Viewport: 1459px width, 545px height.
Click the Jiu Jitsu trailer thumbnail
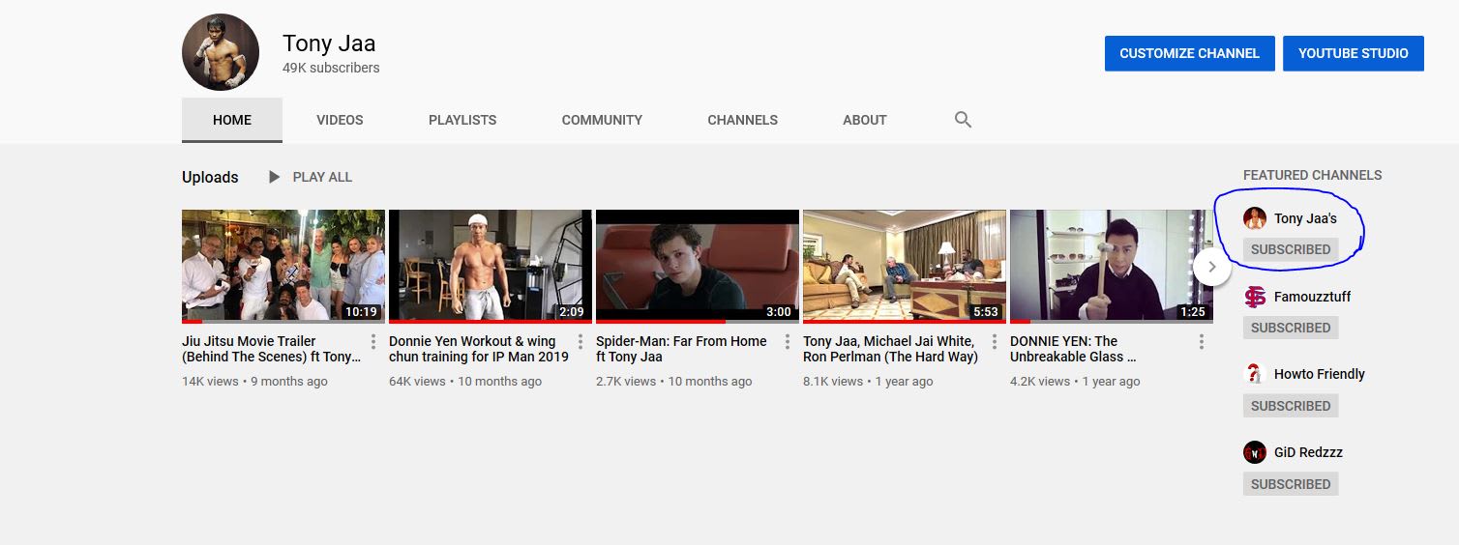[x=283, y=266]
